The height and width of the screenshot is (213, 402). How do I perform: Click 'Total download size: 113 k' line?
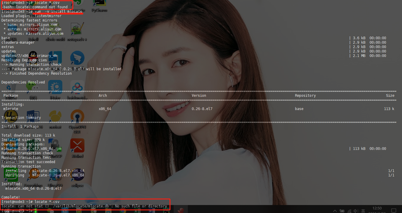28,135
